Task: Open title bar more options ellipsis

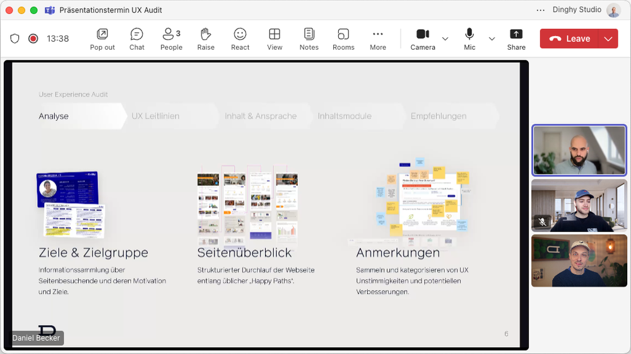Action: point(541,10)
